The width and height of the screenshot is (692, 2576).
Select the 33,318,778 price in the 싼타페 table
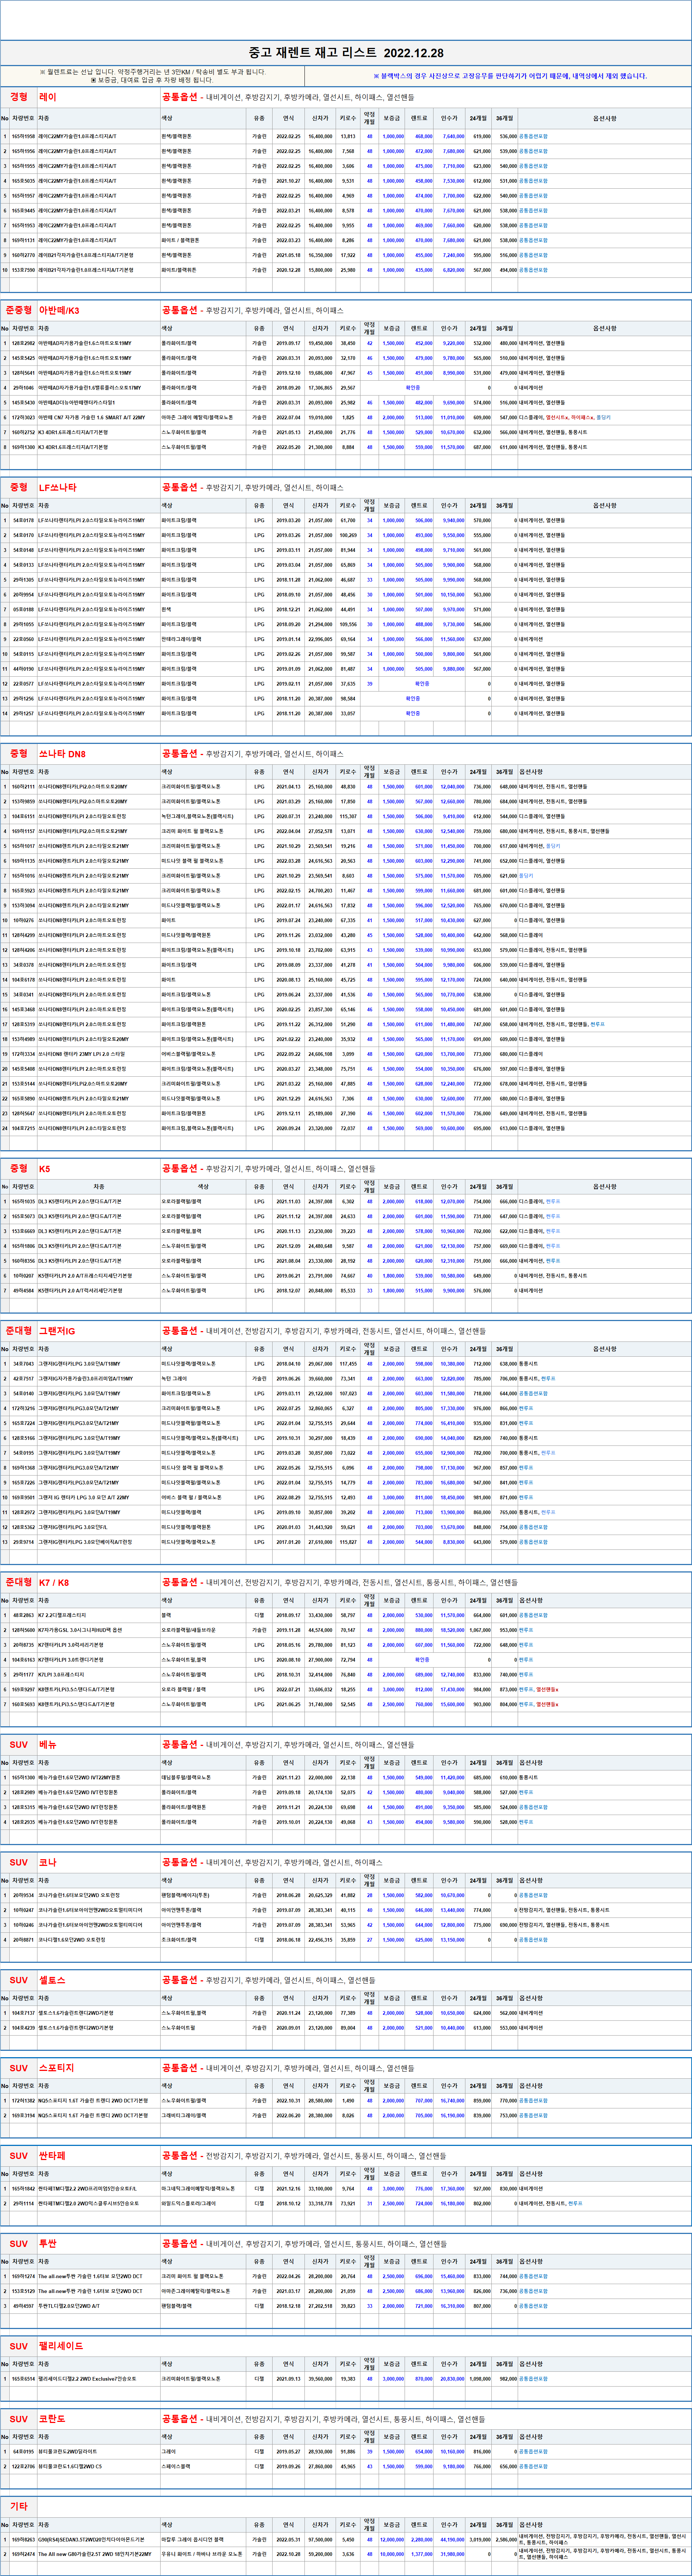pos(320,2203)
